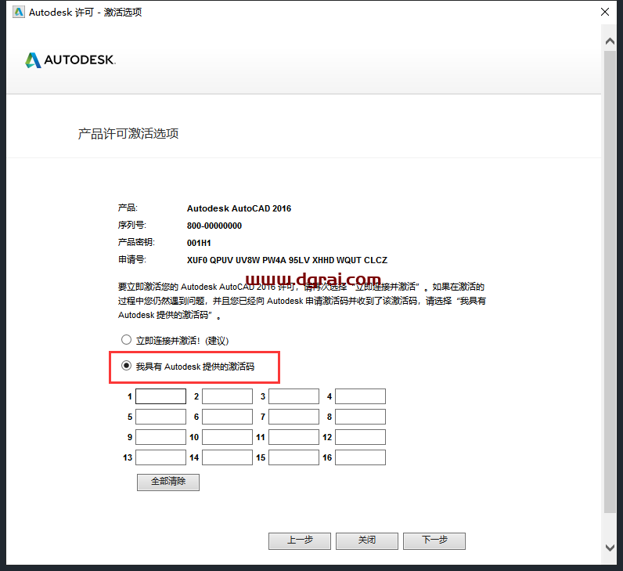The height and width of the screenshot is (571, 623).
Task: Go back with the 上一步 button
Action: coord(300,540)
